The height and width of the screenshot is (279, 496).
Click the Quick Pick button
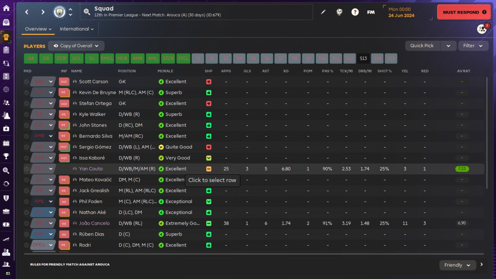coord(422,46)
